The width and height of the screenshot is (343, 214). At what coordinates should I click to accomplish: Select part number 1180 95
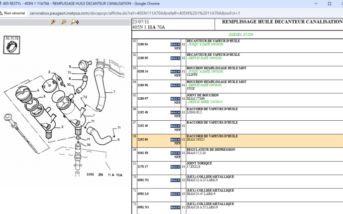(x=143, y=58)
